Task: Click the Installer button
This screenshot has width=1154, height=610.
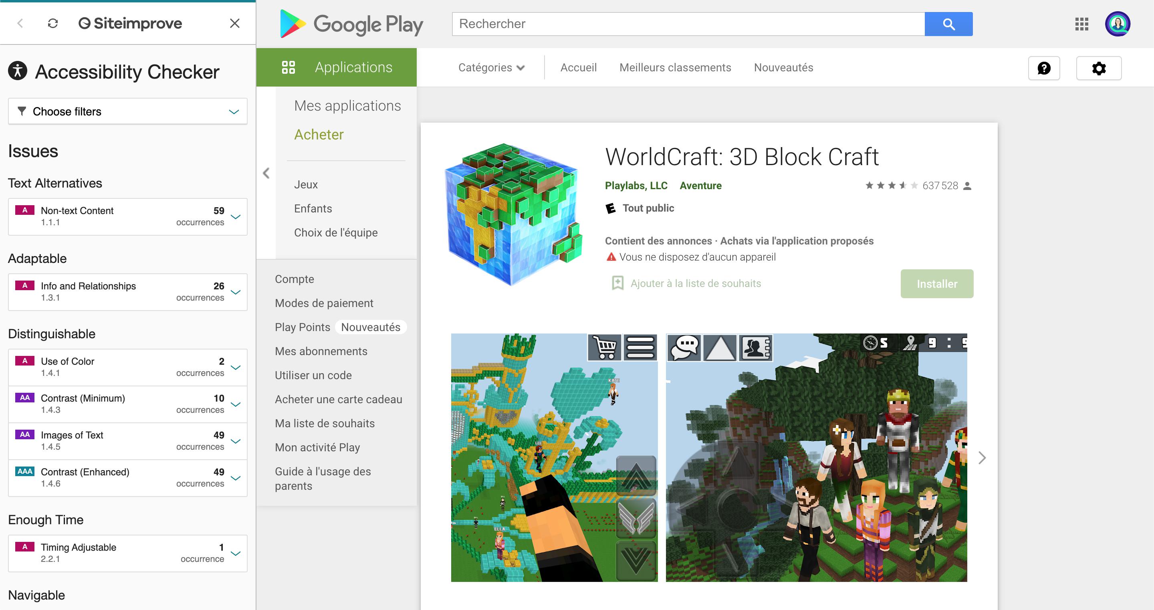Action: coord(937,283)
